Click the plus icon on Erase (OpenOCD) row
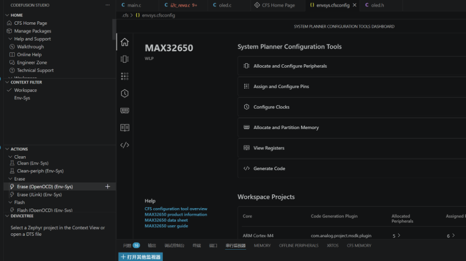466x261 pixels. click(107, 186)
